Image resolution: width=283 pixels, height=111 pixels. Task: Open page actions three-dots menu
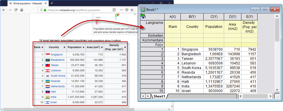122,10
